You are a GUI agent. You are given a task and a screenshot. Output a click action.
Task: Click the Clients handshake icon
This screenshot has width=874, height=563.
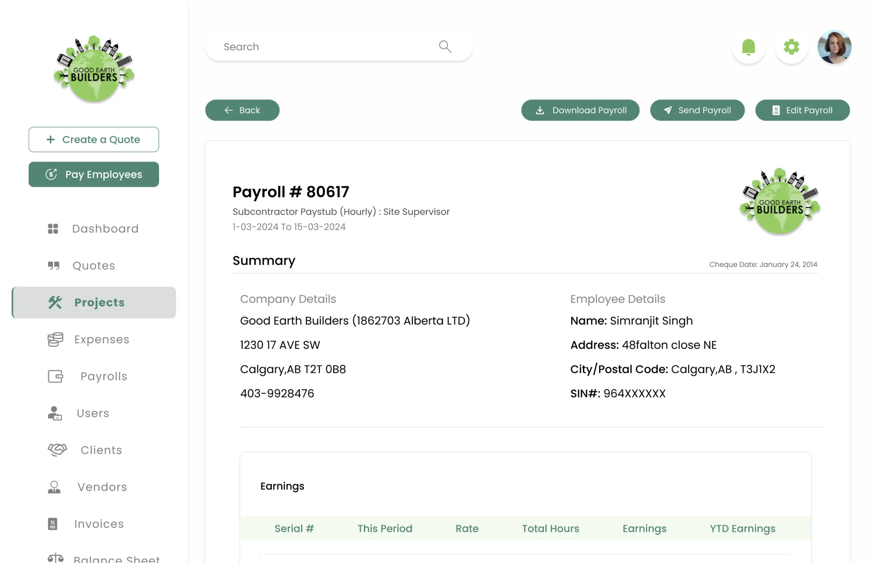pyautogui.click(x=57, y=450)
